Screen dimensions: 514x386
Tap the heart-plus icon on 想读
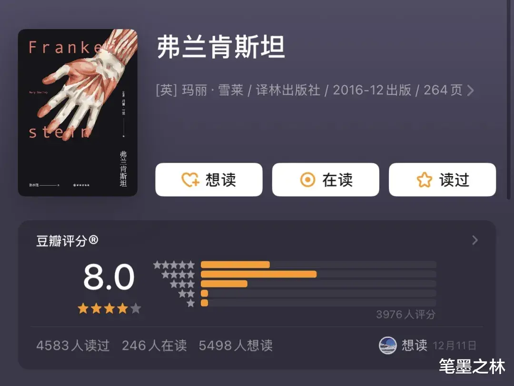point(190,180)
